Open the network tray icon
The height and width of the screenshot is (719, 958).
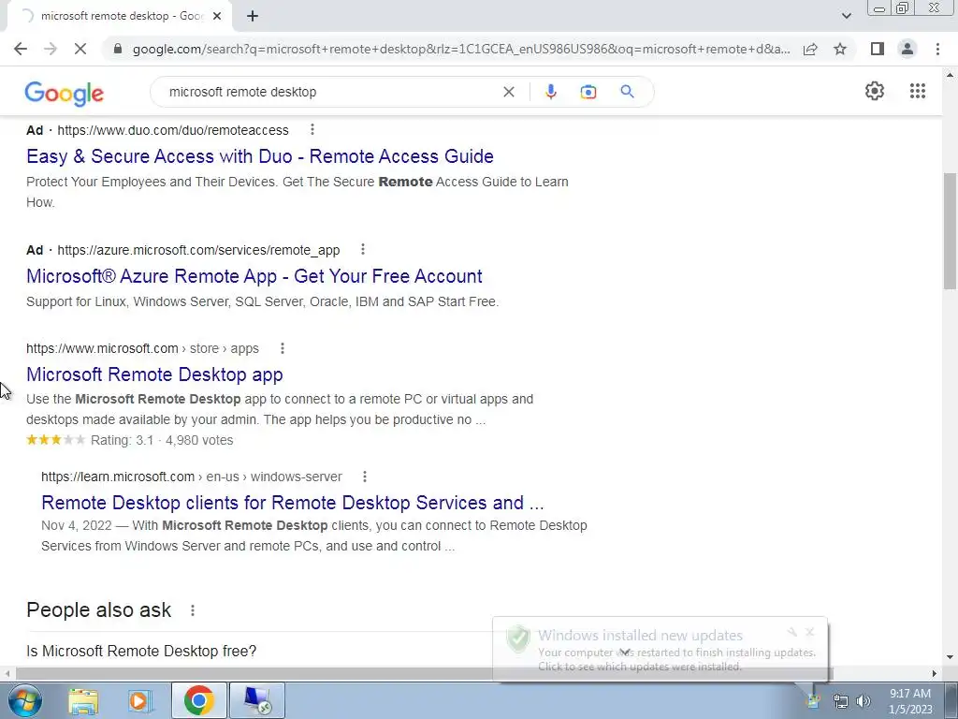click(841, 701)
